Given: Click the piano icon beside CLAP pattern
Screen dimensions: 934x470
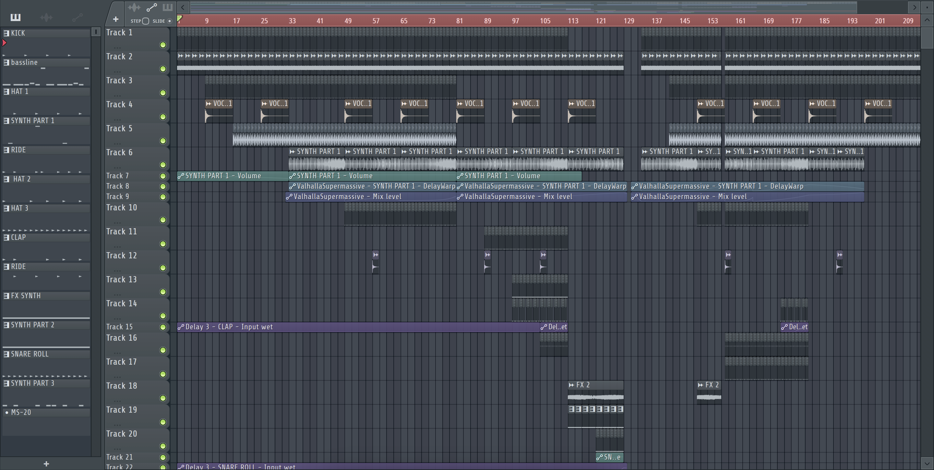Looking at the screenshot, I should [6, 237].
